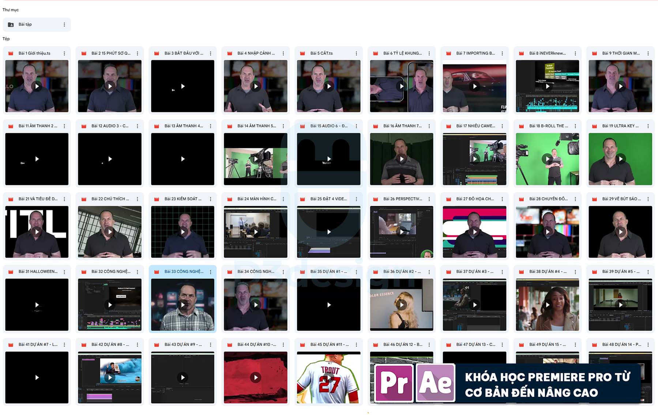
Task: Click the video file icon of Bài 26 PERSPECTIV
Action: pos(375,199)
